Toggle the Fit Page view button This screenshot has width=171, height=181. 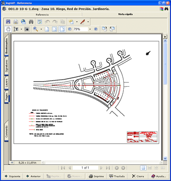click(x=54, y=29)
